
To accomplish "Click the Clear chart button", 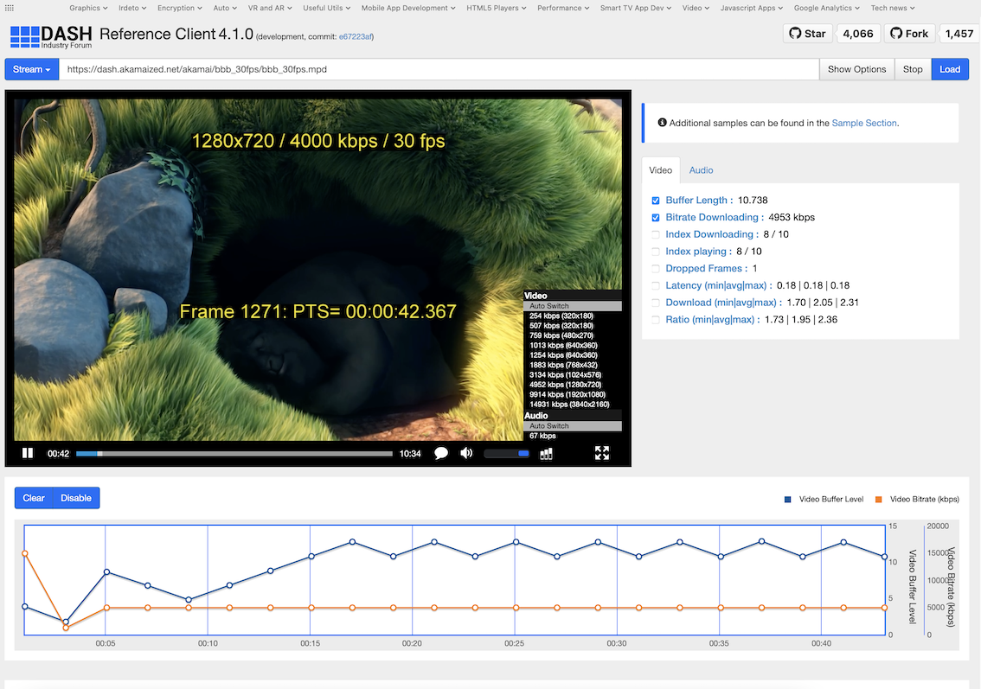I will tap(34, 498).
